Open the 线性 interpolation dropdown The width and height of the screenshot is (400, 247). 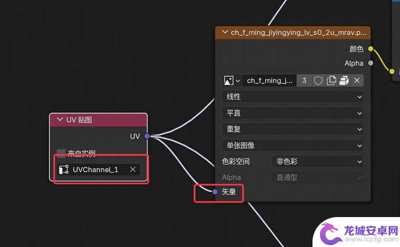[x=293, y=97]
